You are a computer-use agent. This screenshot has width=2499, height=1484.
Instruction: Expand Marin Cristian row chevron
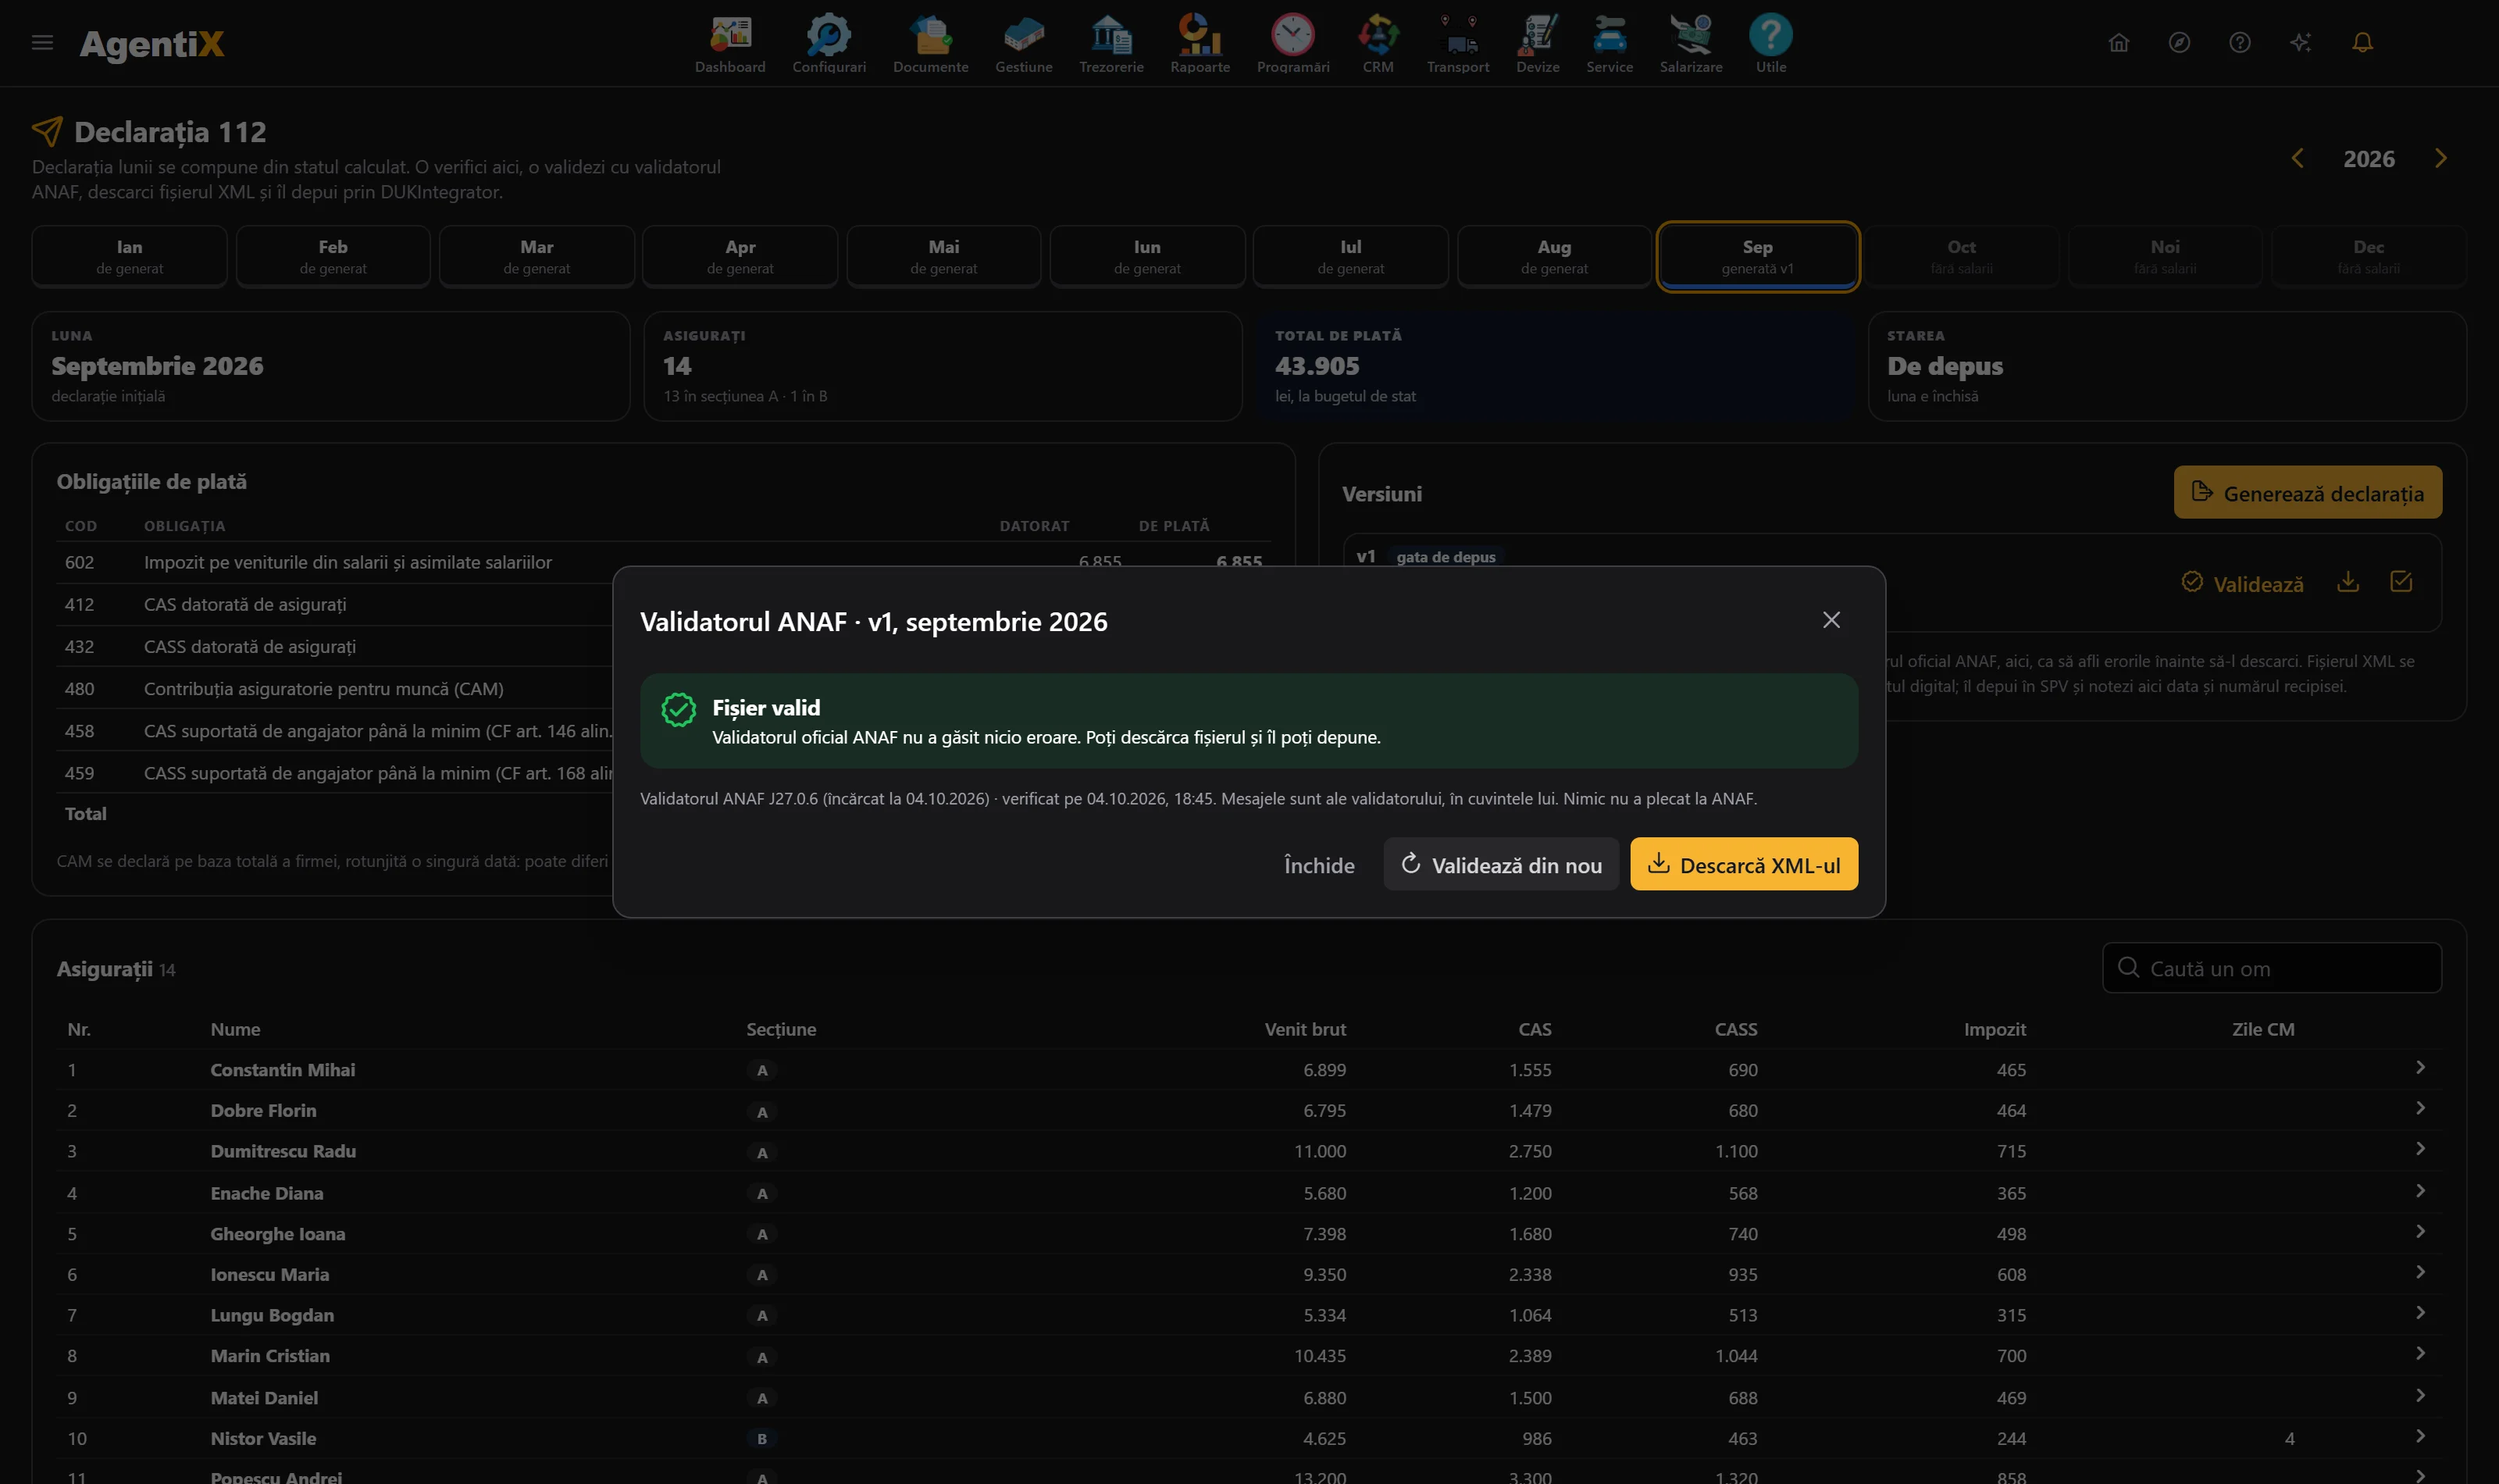[x=2420, y=1354]
